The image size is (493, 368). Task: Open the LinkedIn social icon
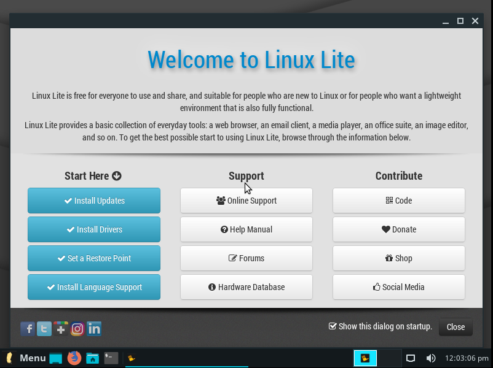click(x=94, y=329)
